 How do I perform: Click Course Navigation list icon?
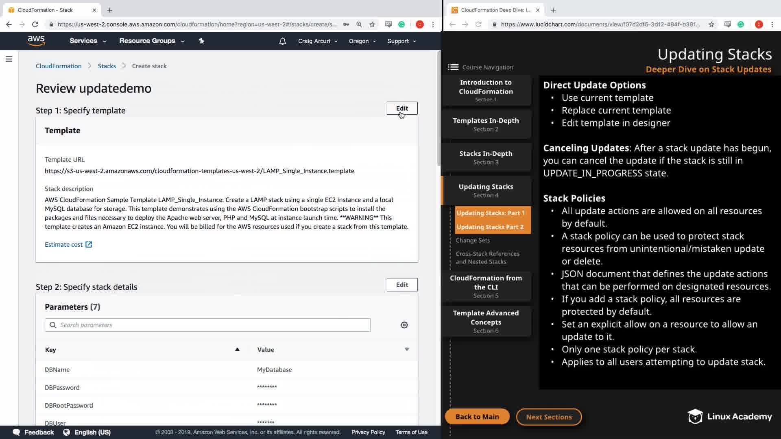453,67
